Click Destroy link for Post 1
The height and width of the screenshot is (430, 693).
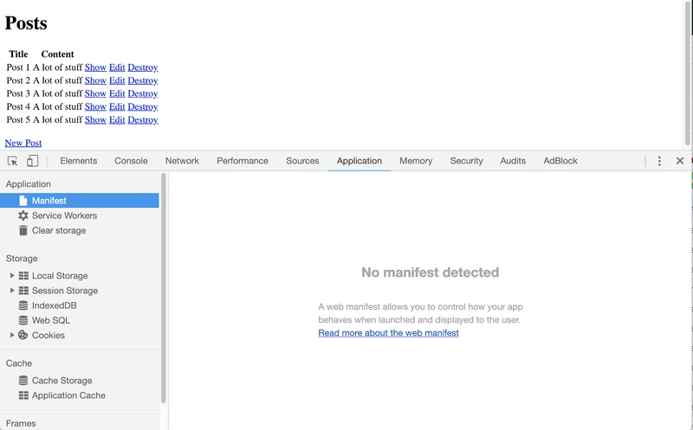pyautogui.click(x=143, y=67)
